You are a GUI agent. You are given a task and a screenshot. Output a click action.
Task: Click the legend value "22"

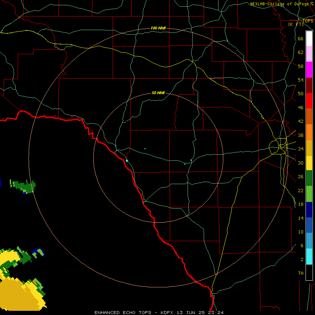[x=301, y=191]
